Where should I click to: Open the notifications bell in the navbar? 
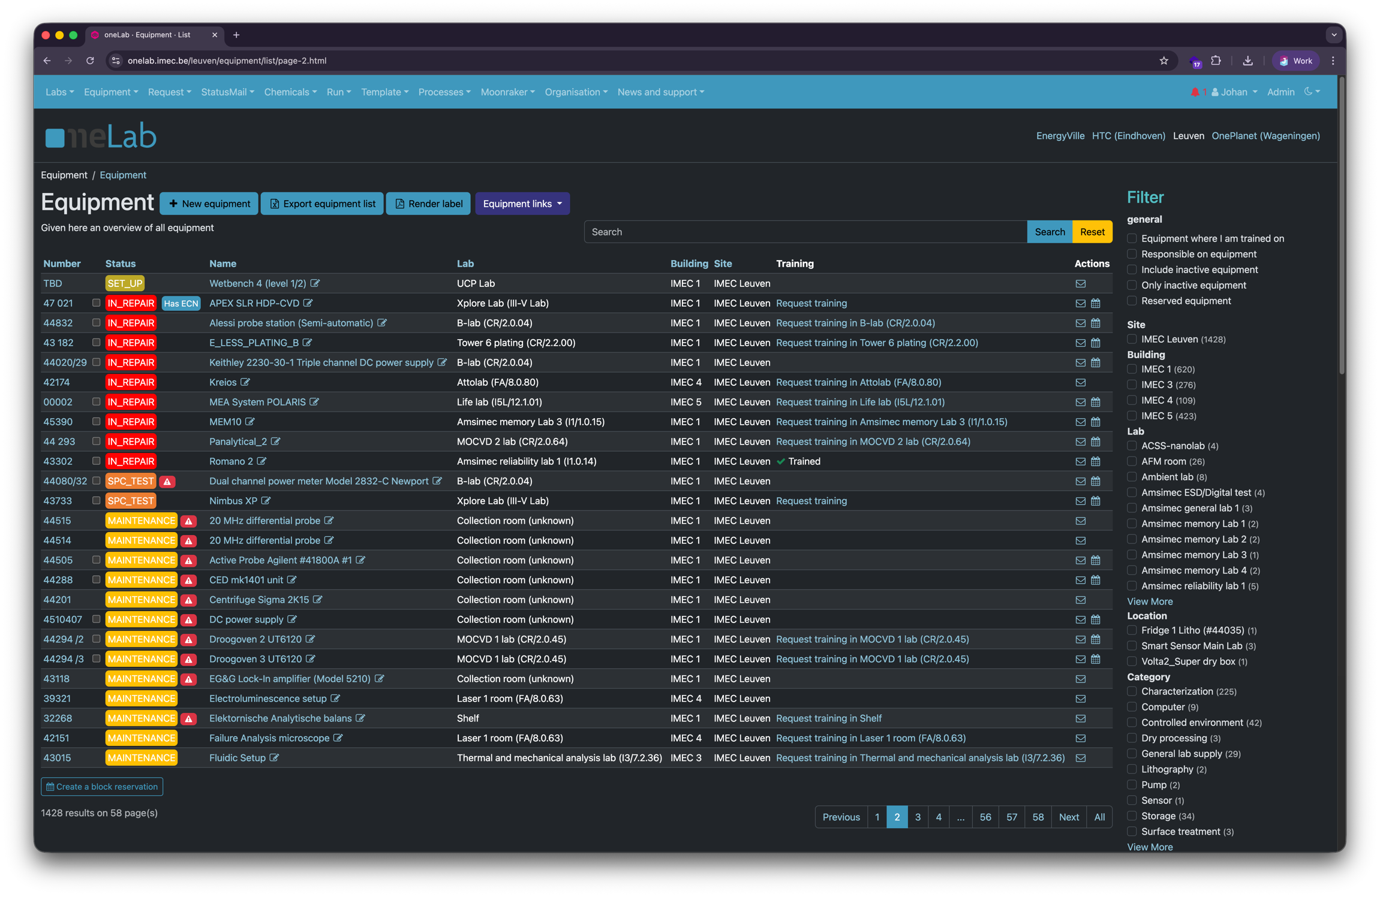1196,92
